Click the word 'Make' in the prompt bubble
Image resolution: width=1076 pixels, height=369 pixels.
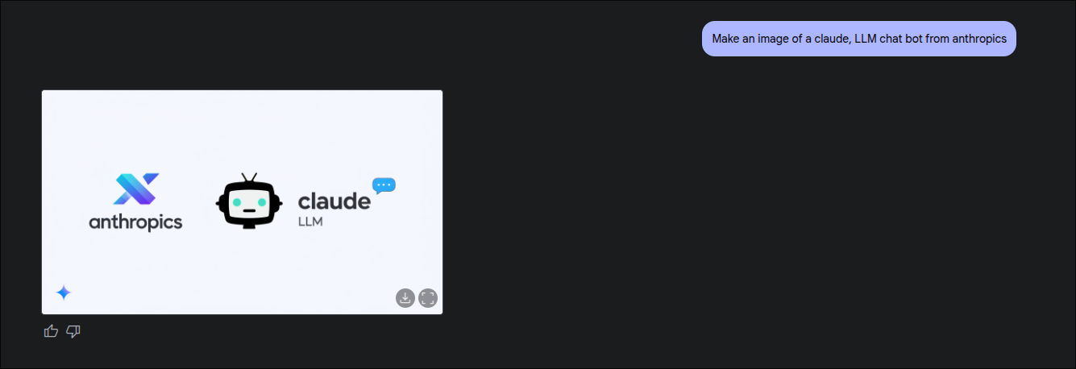coord(725,39)
